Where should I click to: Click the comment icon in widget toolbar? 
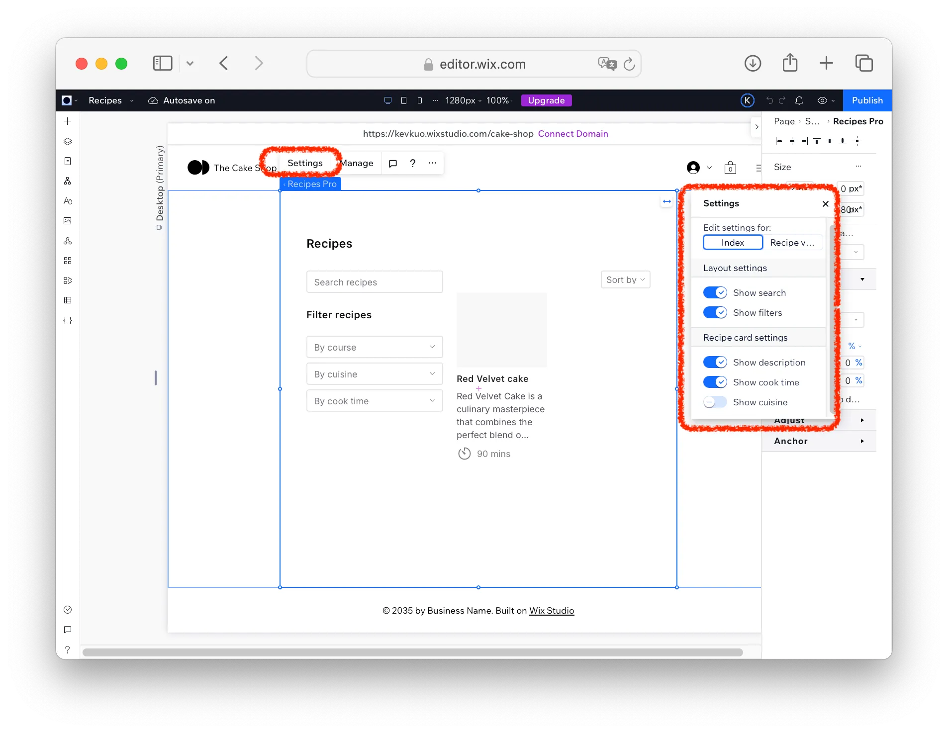(x=393, y=163)
